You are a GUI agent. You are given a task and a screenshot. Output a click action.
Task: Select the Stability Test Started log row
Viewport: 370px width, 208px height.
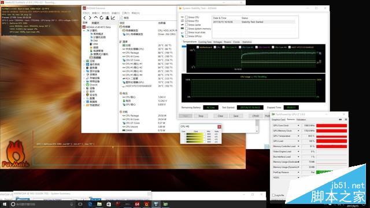(254, 22)
